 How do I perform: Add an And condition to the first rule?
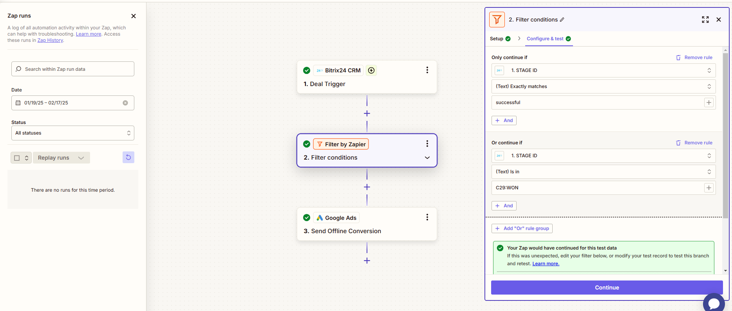pos(504,120)
